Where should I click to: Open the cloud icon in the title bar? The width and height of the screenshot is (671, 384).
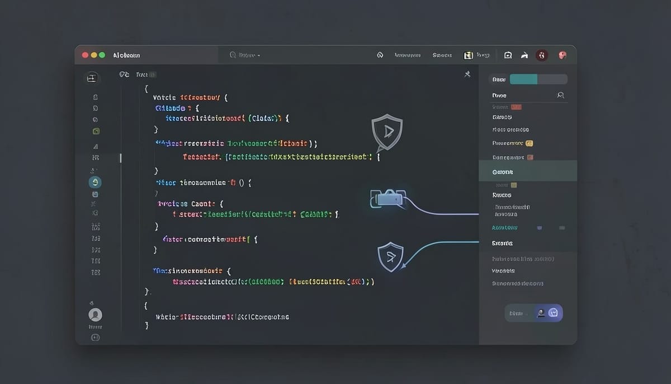pyautogui.click(x=380, y=55)
